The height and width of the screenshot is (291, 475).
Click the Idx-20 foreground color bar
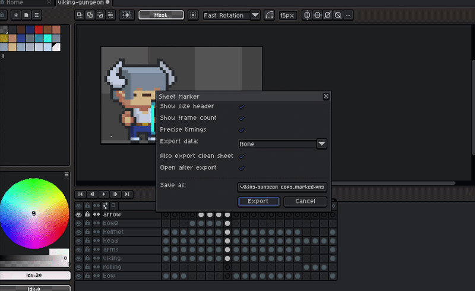point(35,275)
